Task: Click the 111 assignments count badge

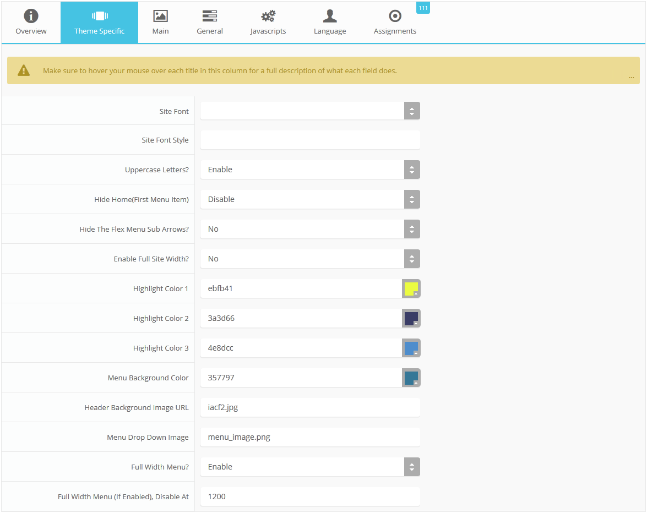Action: (x=423, y=7)
